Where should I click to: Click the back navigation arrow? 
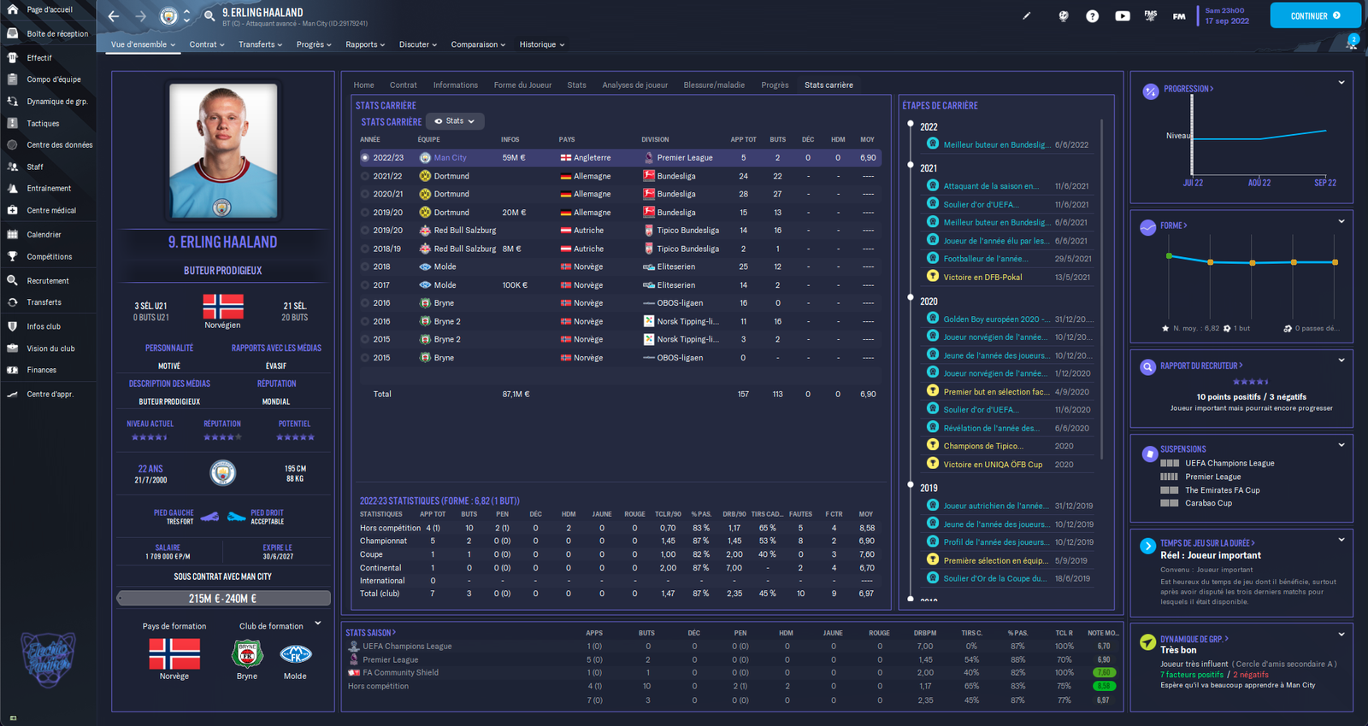pyautogui.click(x=114, y=16)
